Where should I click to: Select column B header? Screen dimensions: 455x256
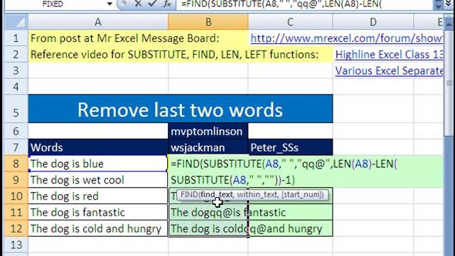pos(208,22)
